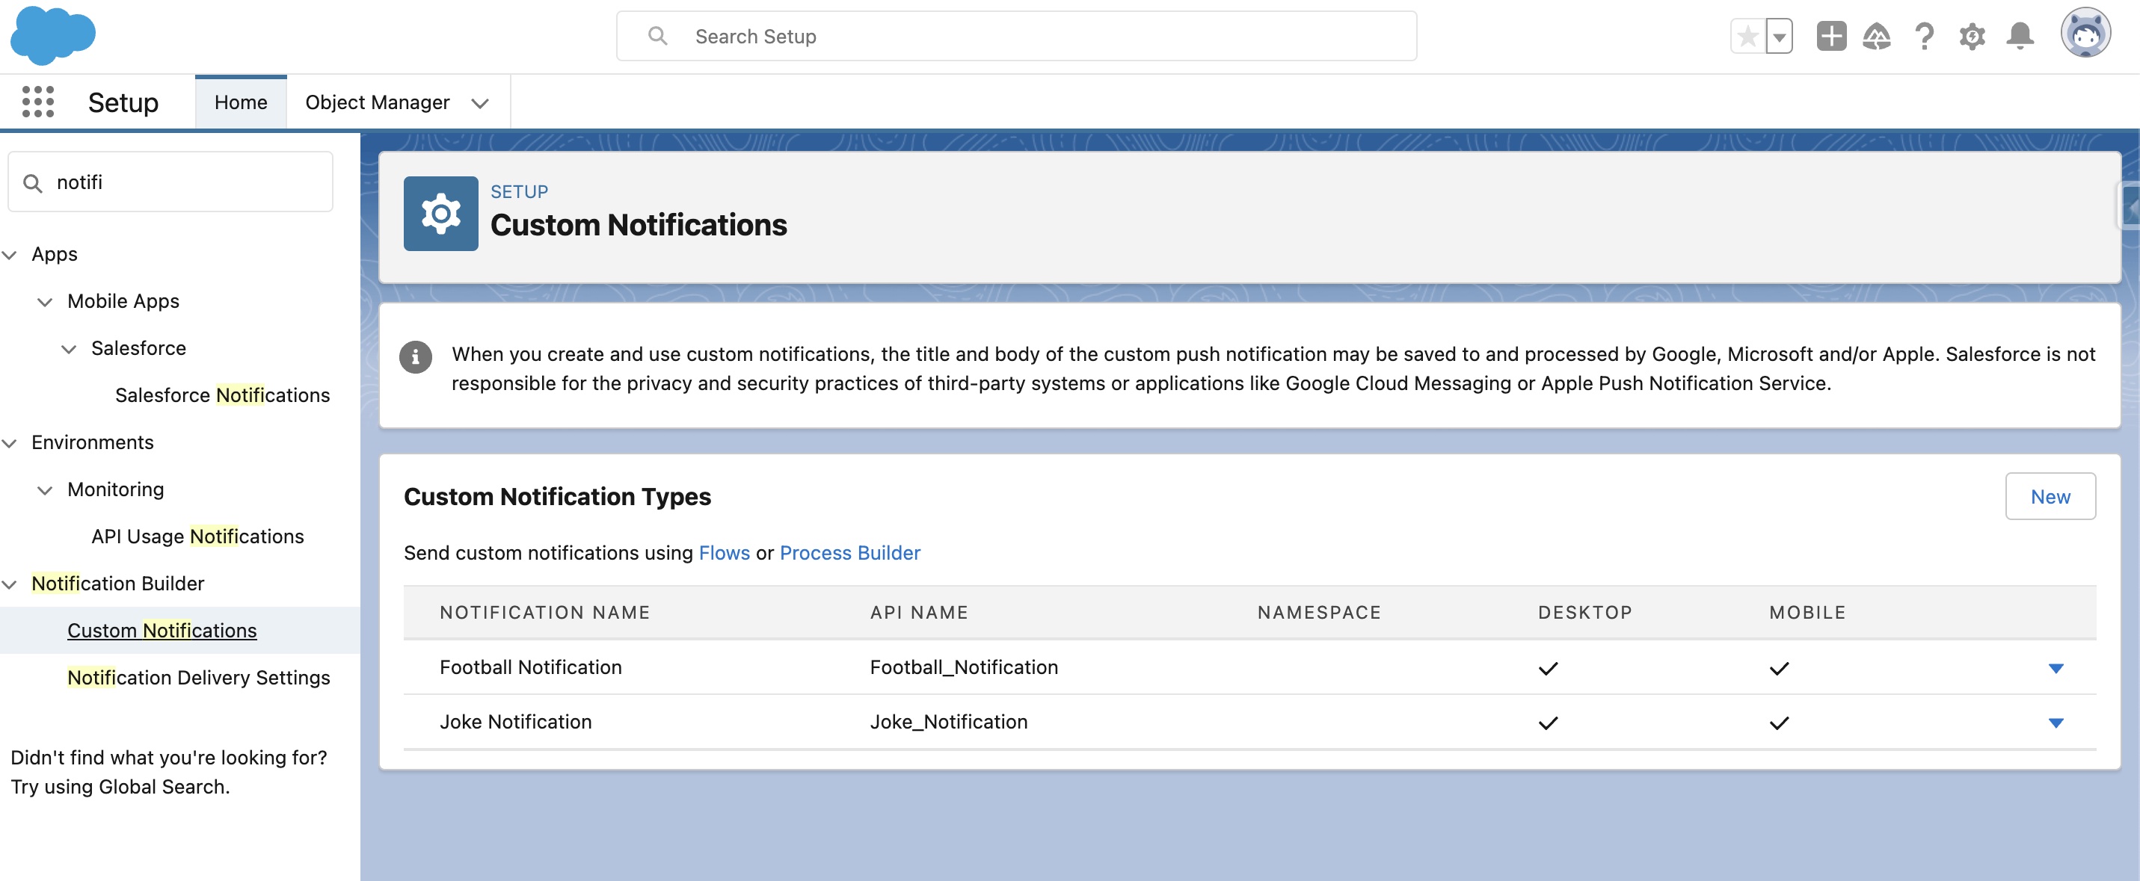This screenshot has height=881, width=2140.
Task: Switch to the Home tab
Action: tap(240, 102)
